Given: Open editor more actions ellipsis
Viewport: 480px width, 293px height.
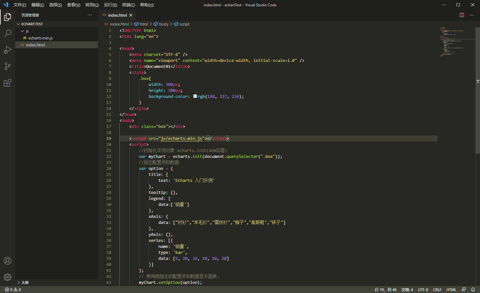Looking at the screenshot, I should pos(472,15).
